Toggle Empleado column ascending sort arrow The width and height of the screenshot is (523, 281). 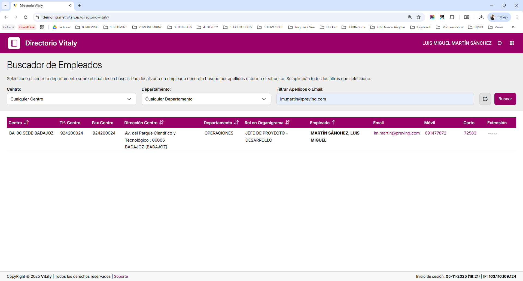(334, 123)
